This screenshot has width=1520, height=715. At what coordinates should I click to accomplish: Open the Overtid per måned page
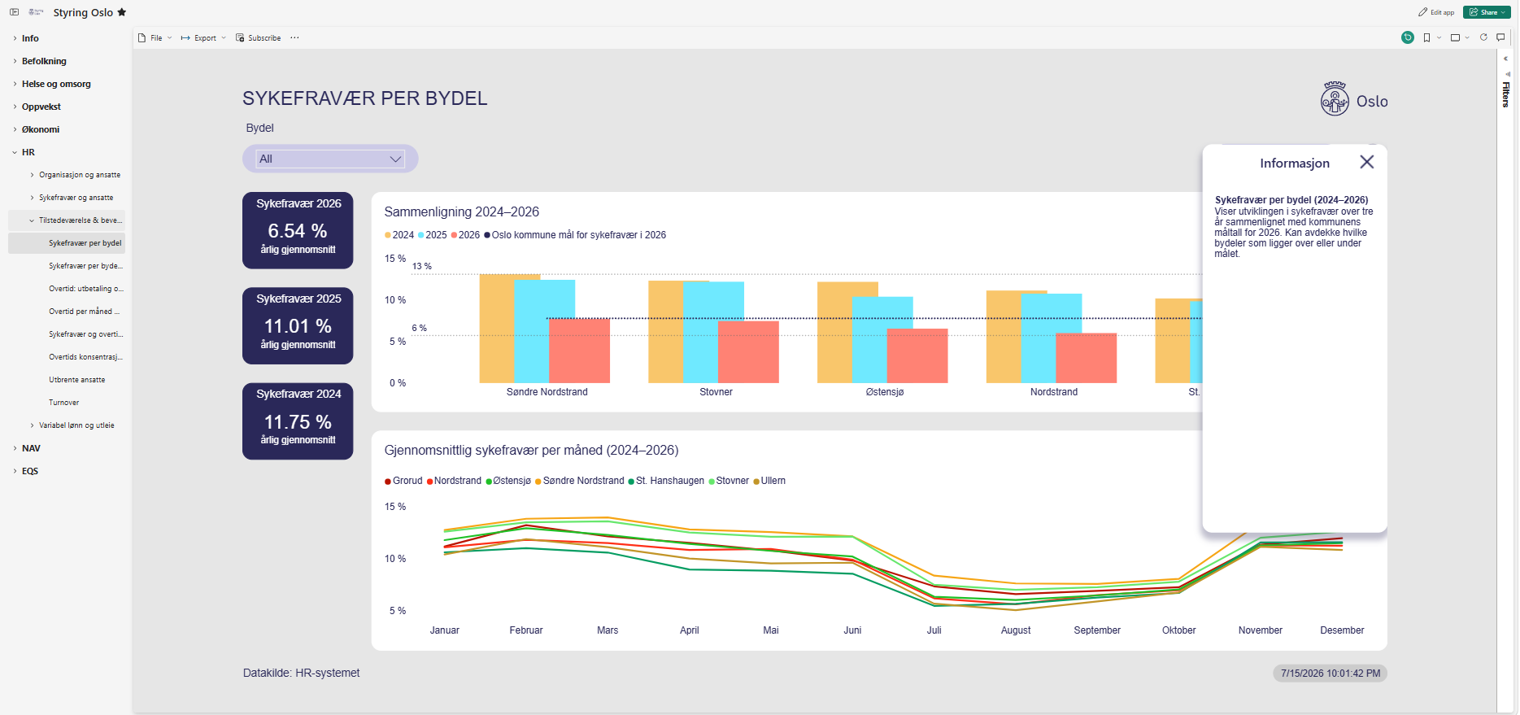coord(84,312)
